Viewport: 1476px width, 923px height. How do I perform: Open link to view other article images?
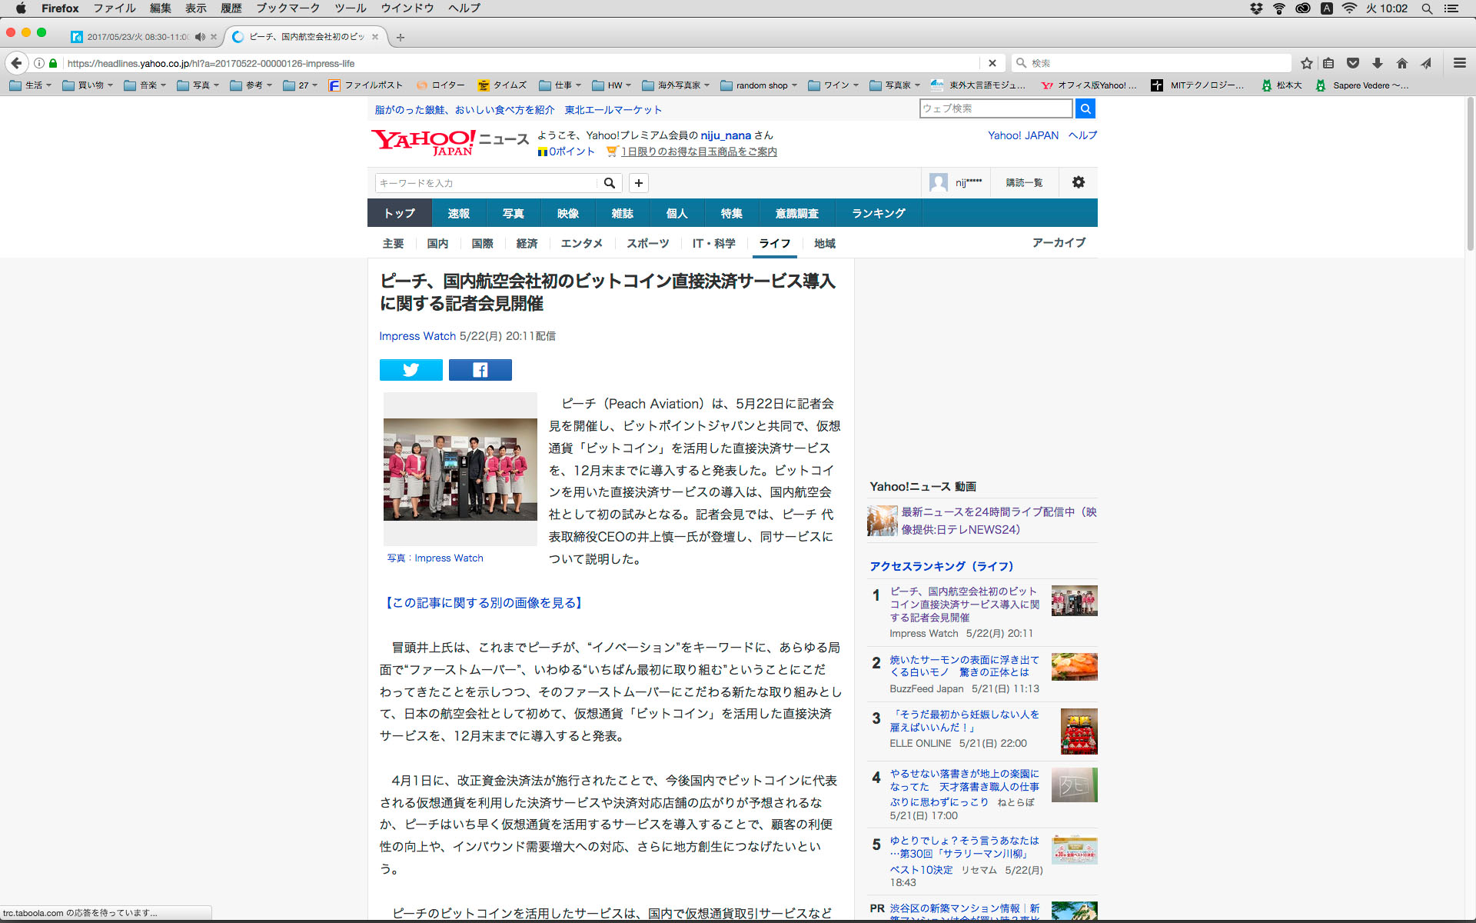[x=484, y=603]
